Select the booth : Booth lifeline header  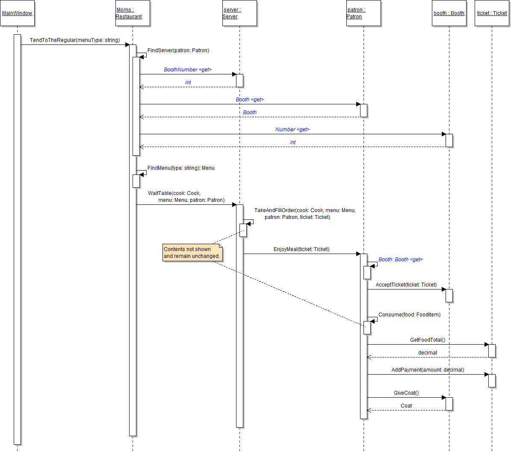pos(449,13)
